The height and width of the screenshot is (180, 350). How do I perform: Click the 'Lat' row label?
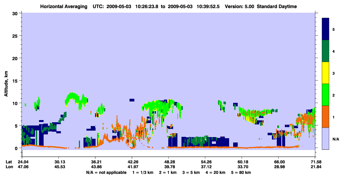[x=9, y=162]
